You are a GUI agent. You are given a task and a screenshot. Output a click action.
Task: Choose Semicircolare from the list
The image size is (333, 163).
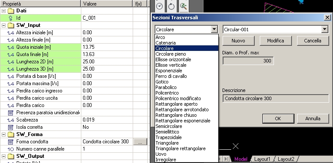click(187, 126)
